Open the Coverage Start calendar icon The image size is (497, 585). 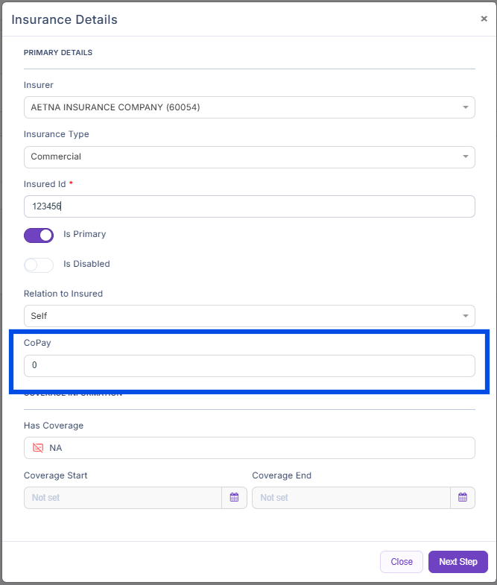(x=234, y=498)
